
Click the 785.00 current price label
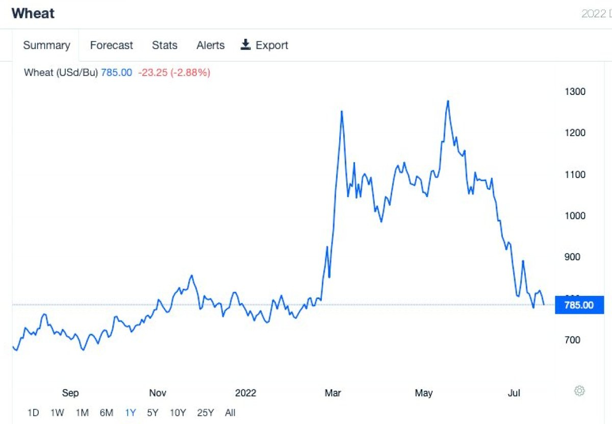(579, 305)
